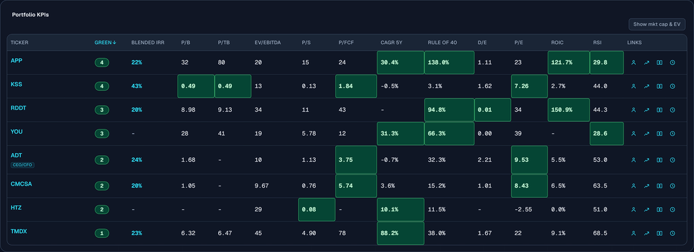
Task: Click ADT row person icon
Action: (634, 160)
